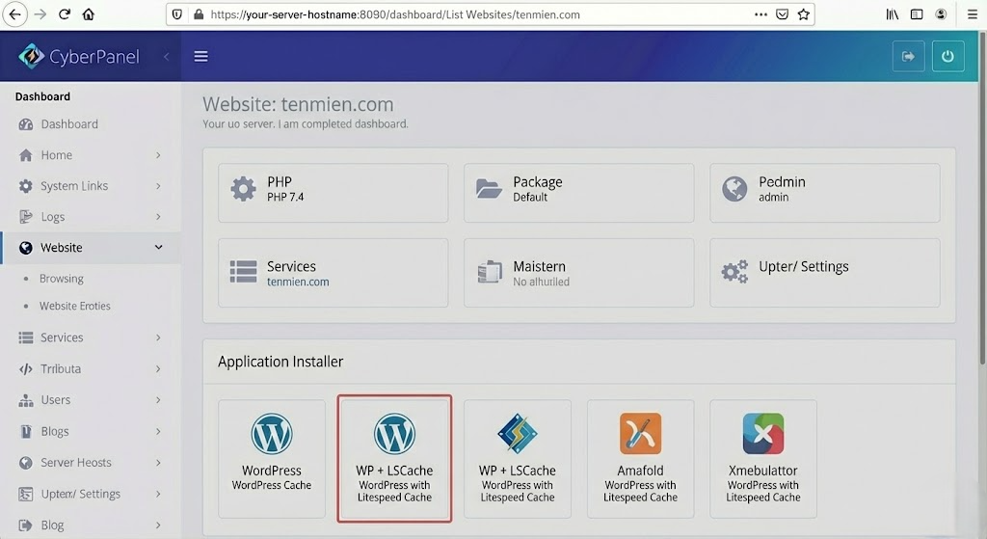The height and width of the screenshot is (539, 987).
Task: Bookmark page with star icon
Action: click(803, 14)
